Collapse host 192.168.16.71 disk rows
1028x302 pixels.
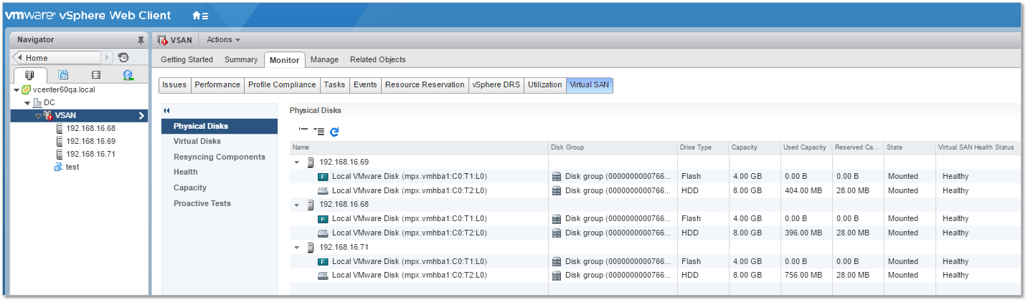[x=297, y=248]
